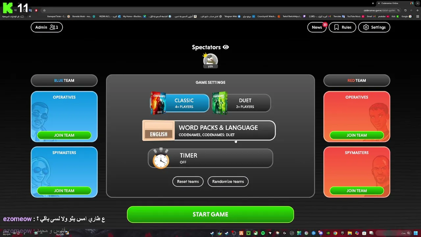This screenshot has height=237, width=421.
Task: Select Classic 4+ players mode
Action: pyautogui.click(x=180, y=103)
